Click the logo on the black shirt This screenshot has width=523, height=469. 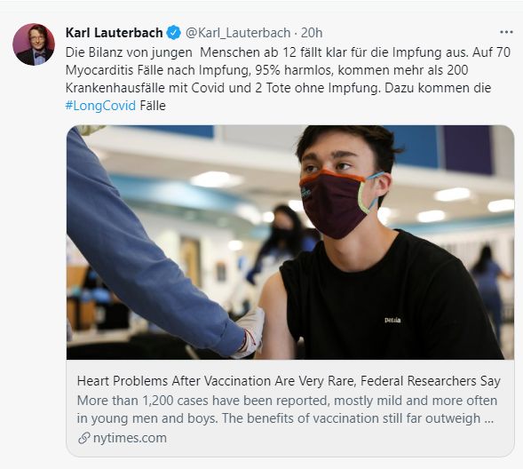coord(392,321)
